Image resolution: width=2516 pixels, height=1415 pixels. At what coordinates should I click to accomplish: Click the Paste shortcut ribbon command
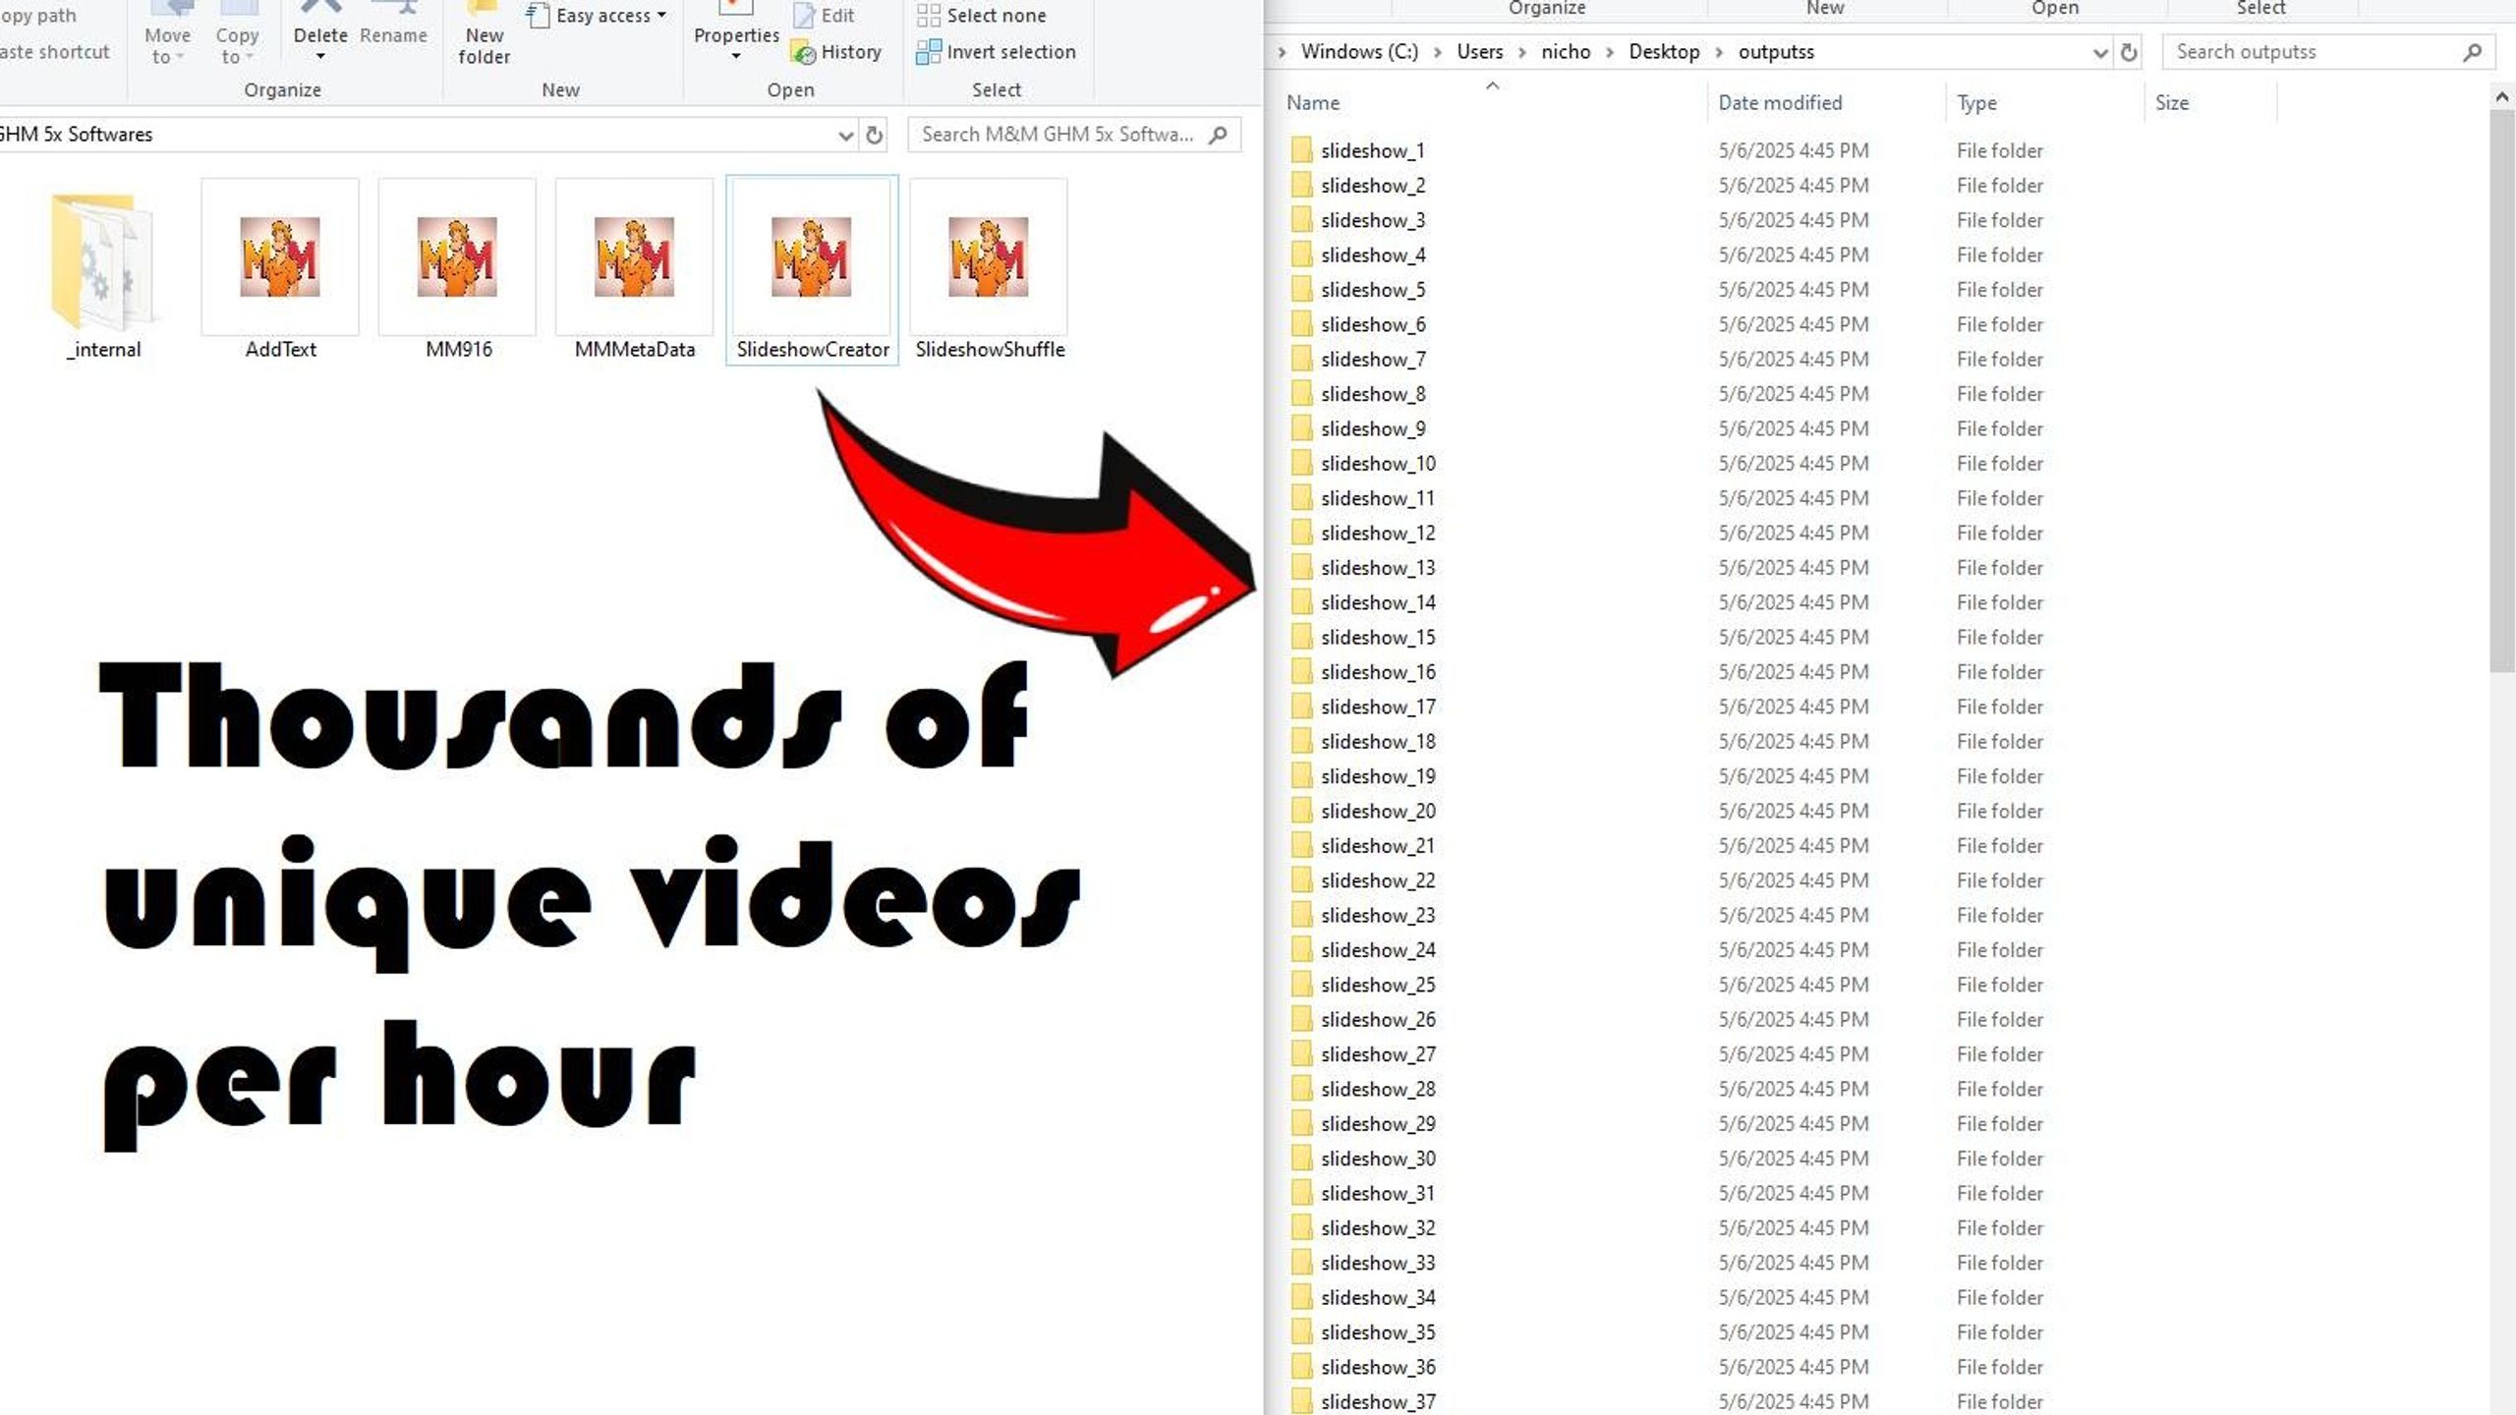pyautogui.click(x=54, y=52)
